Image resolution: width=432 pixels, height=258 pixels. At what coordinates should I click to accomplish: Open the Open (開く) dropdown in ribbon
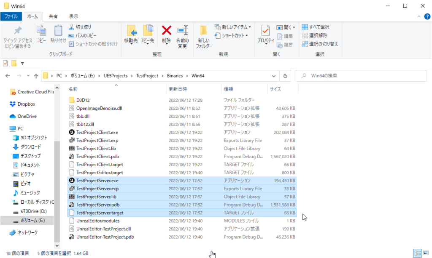pyautogui.click(x=286, y=27)
